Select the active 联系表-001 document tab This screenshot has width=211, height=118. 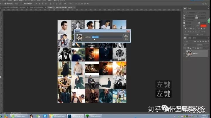tap(61, 7)
